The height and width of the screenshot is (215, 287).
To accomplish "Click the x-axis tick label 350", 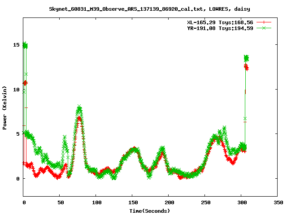I will click(x=278, y=202).
